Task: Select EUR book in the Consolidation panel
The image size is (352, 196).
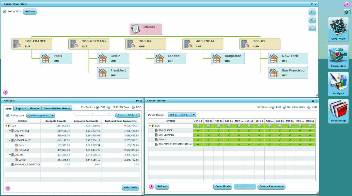Action: point(273,107)
